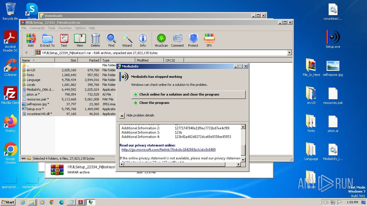The width and height of the screenshot is (367, 206).
Task: Click the Test archive icon
Action: pyautogui.click(x=64, y=40)
